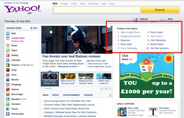This screenshot has width=184, height=118.
Task: Open Syria Losing Control news headline
Action: [x=67, y=101]
